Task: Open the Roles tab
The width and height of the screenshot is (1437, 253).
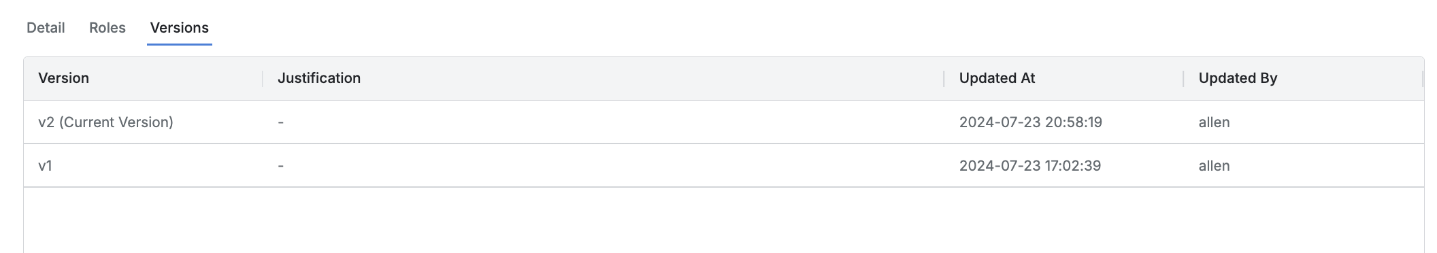Action: click(x=108, y=28)
